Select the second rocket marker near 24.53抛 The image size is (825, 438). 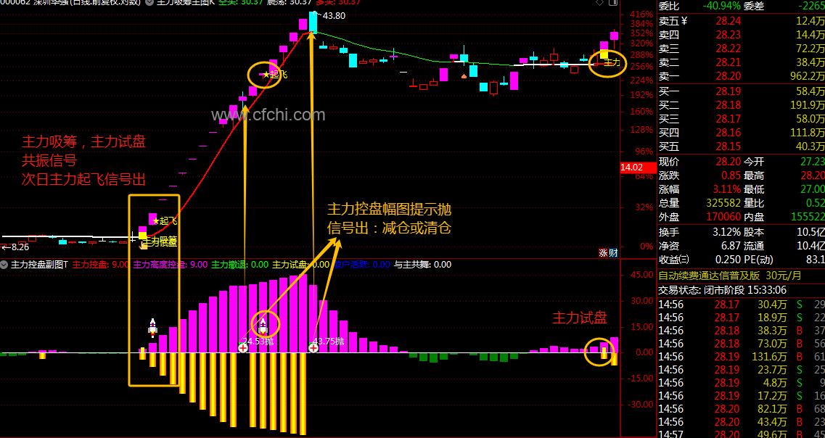click(263, 326)
